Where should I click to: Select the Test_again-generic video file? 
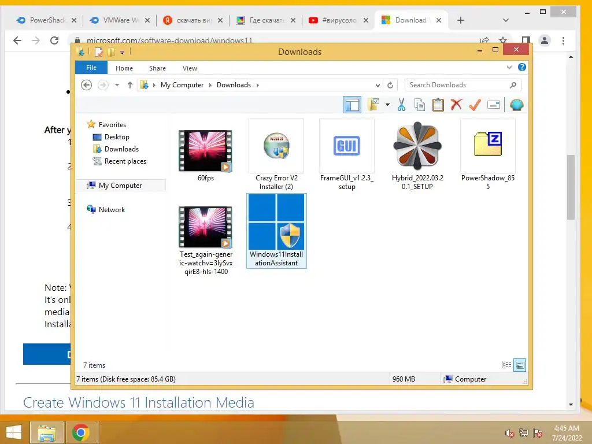point(206,240)
